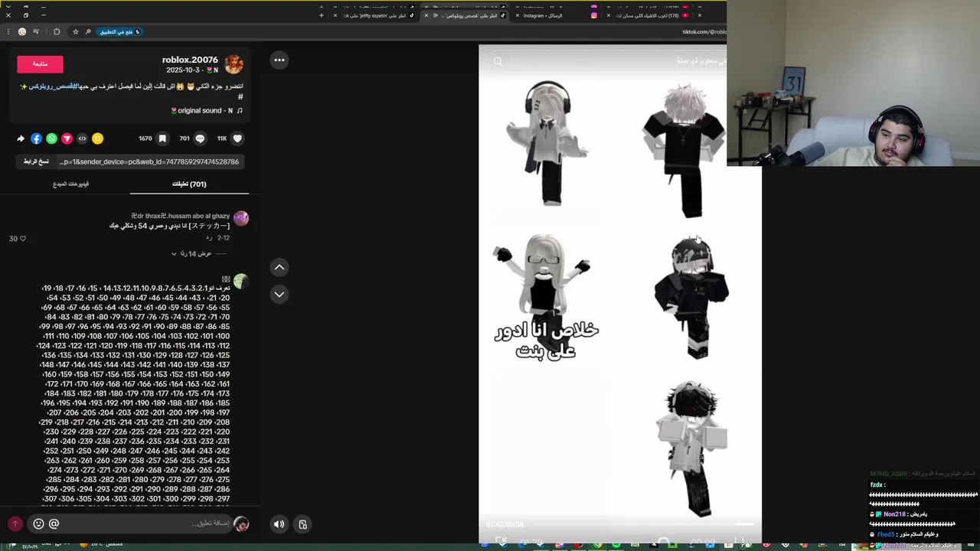
Task: Share the video to Facebook
Action: pyautogui.click(x=36, y=139)
